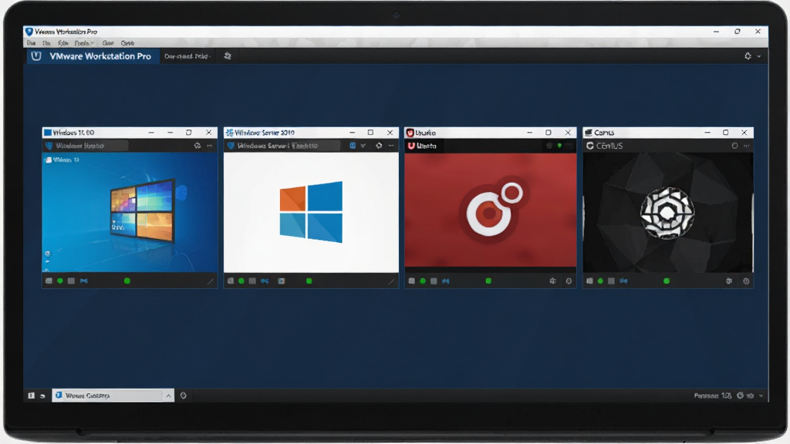This screenshot has height=444, width=790.
Task: Click the display icon in the Windows Server status bar
Action: point(282,281)
